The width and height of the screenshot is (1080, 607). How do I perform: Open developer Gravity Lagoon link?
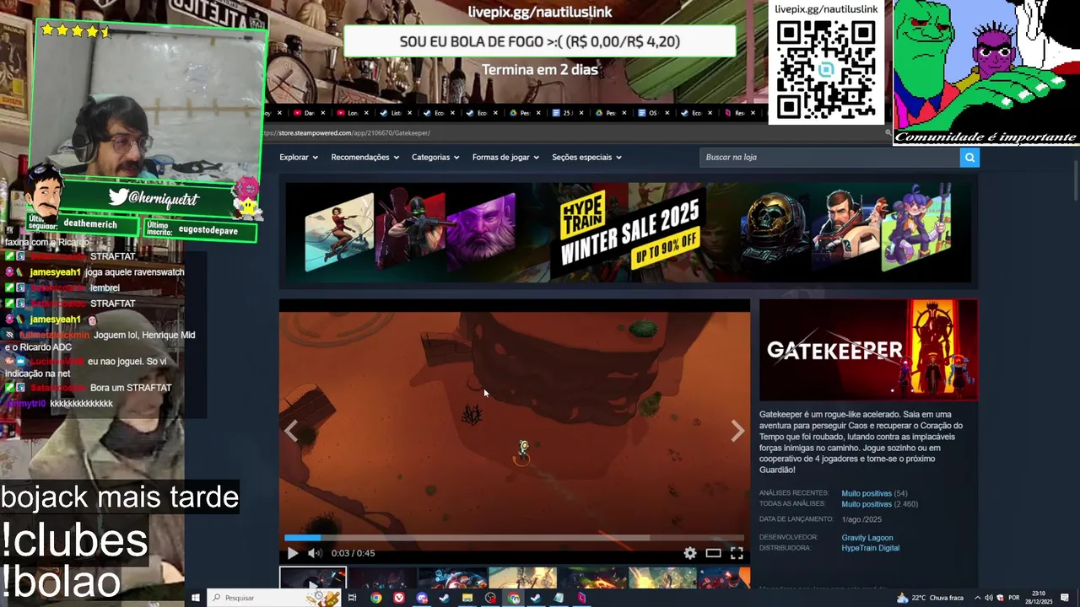point(867,537)
